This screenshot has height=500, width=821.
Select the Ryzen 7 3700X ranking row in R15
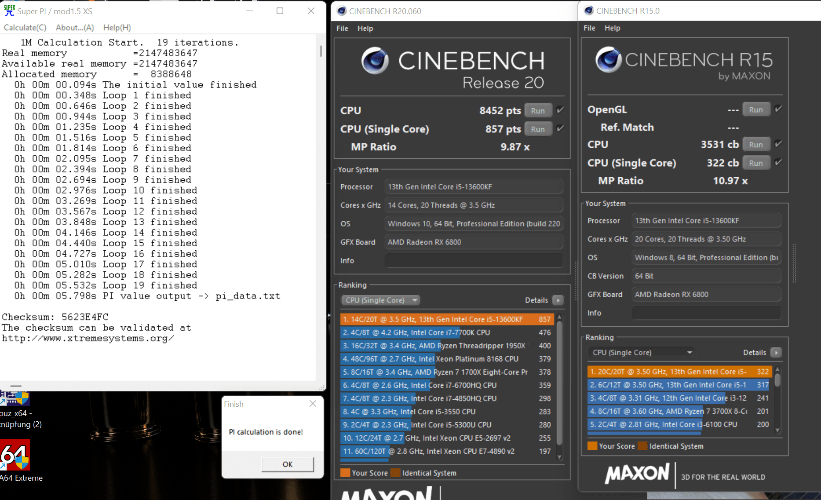(x=680, y=411)
